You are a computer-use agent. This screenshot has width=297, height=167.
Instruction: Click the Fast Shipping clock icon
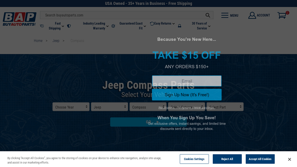(x=42, y=26)
